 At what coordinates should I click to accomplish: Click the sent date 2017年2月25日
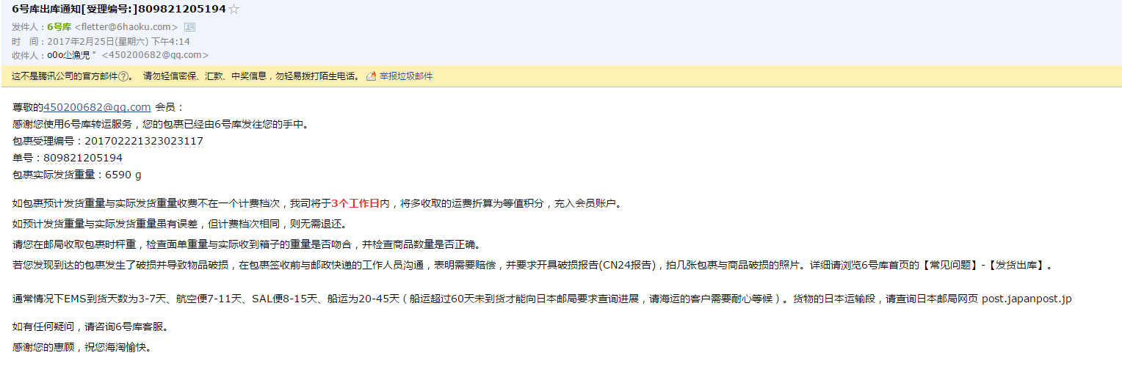click(x=77, y=41)
